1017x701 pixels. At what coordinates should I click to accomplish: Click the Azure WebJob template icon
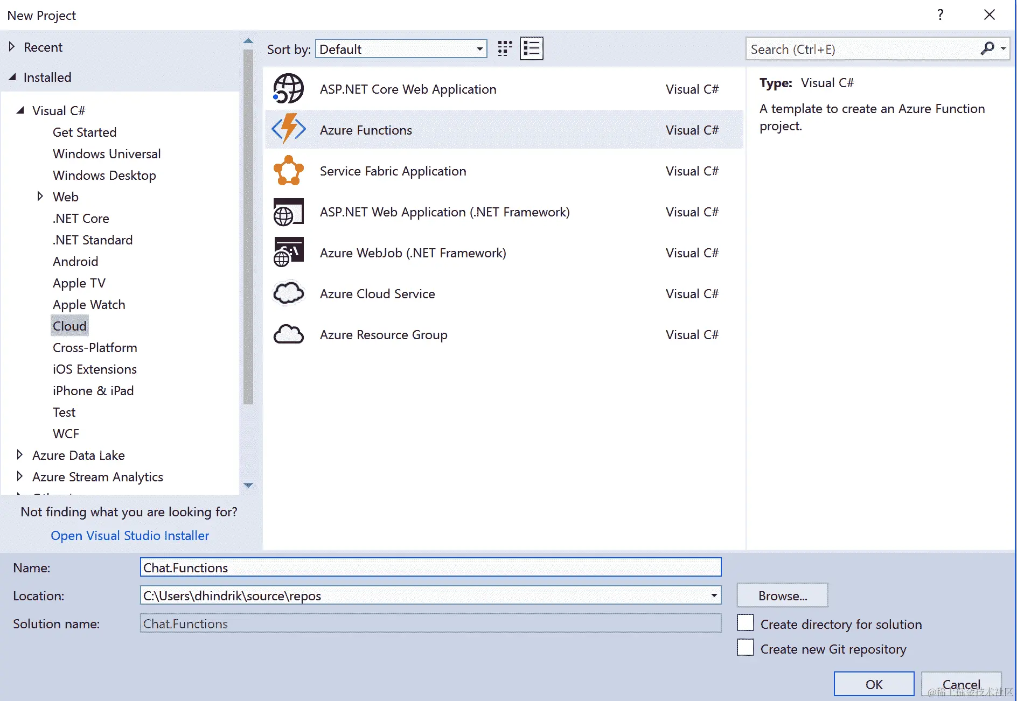pyautogui.click(x=289, y=252)
